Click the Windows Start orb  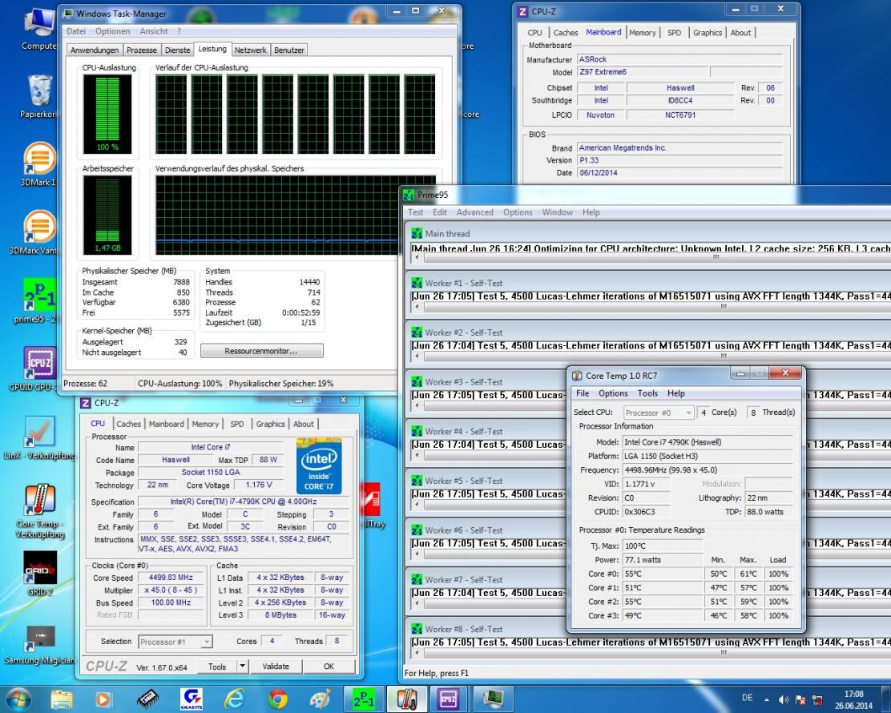[x=18, y=699]
